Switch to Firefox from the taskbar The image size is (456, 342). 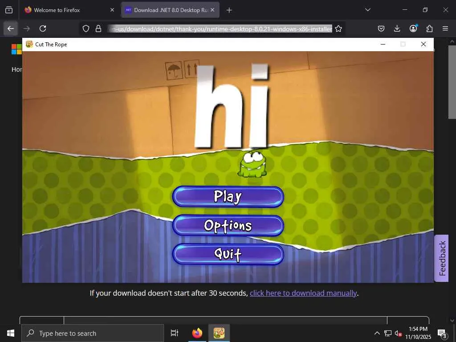coord(197,333)
